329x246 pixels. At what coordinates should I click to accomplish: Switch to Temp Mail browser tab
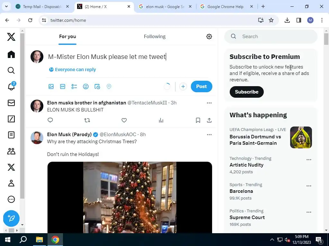pyautogui.click(x=42, y=7)
